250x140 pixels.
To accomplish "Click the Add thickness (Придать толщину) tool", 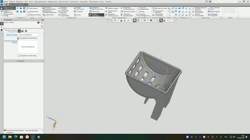I will click(x=63, y=8).
